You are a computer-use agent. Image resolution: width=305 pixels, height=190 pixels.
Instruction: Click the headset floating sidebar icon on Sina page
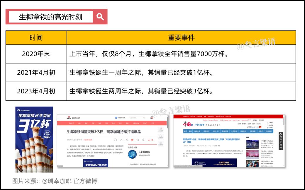161,137
